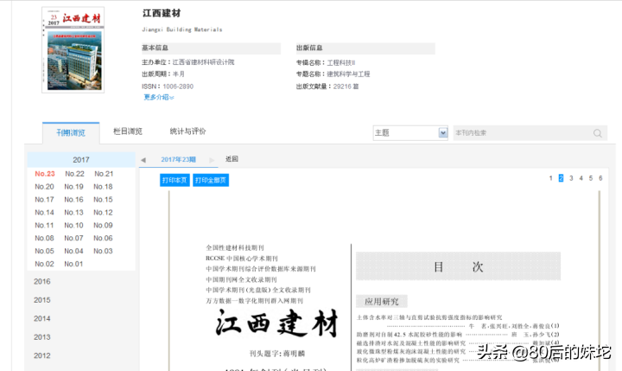The width and height of the screenshot is (622, 371).
Task: Select issue No.08
Action: 44,238
